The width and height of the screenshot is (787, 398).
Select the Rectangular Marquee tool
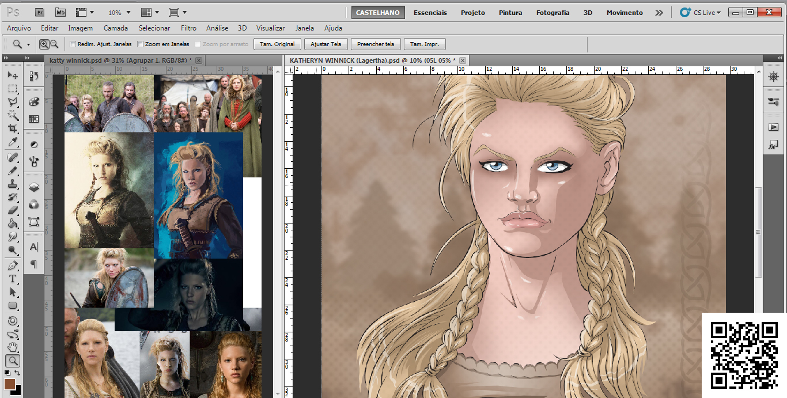point(12,89)
